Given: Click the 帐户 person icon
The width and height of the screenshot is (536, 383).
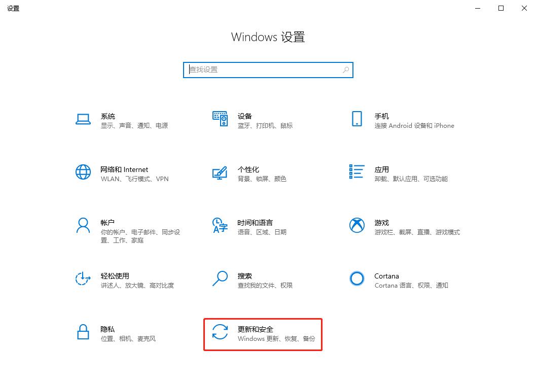Looking at the screenshot, I should [83, 225].
